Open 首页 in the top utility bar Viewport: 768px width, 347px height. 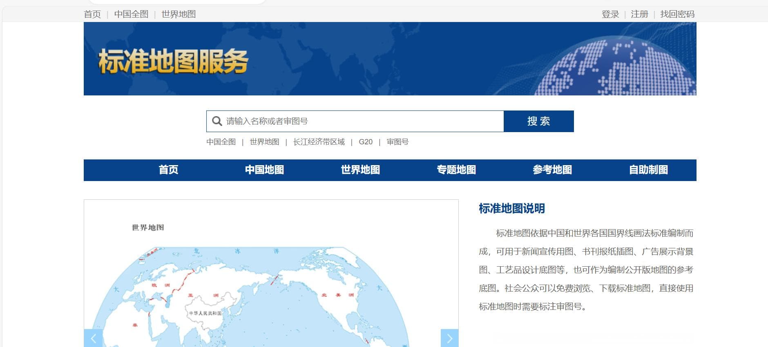tap(92, 14)
